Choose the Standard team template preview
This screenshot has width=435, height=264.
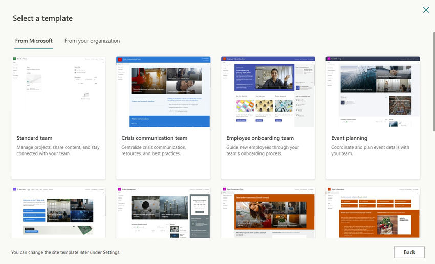click(x=58, y=92)
